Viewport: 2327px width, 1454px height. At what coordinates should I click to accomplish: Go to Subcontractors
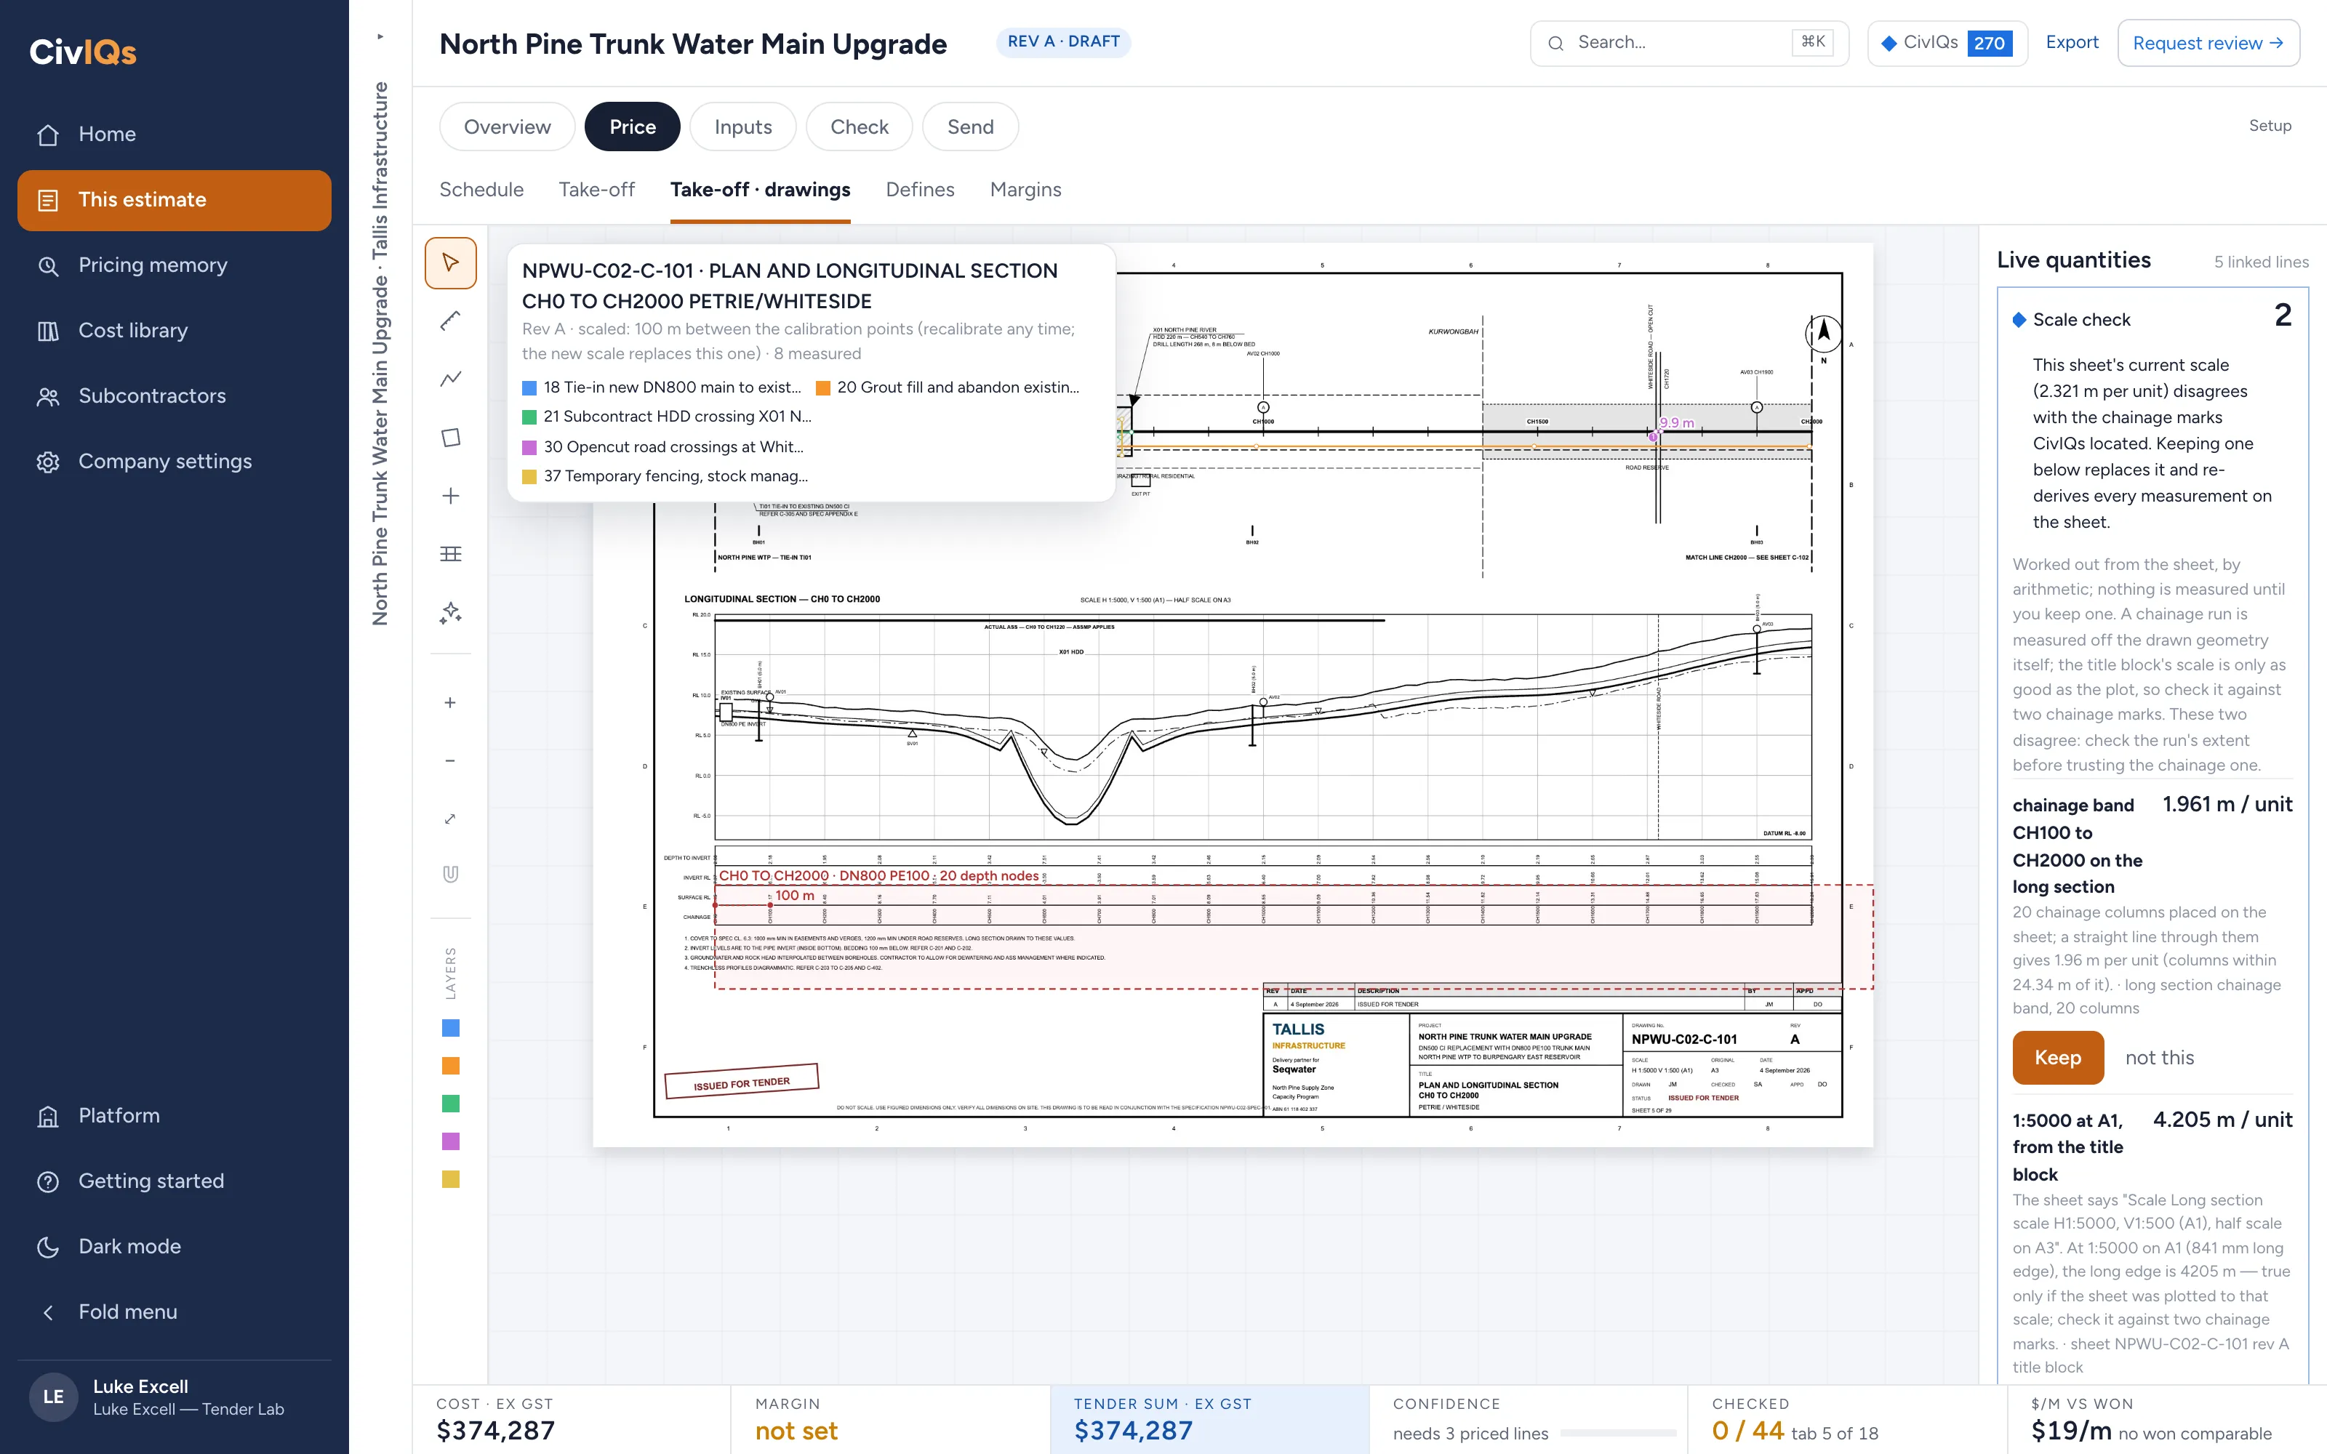[174, 396]
